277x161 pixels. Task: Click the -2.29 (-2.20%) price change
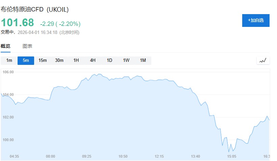60,24
